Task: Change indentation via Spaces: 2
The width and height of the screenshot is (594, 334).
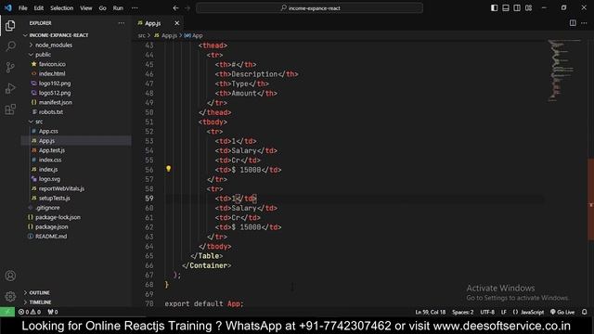Action: coord(462,312)
